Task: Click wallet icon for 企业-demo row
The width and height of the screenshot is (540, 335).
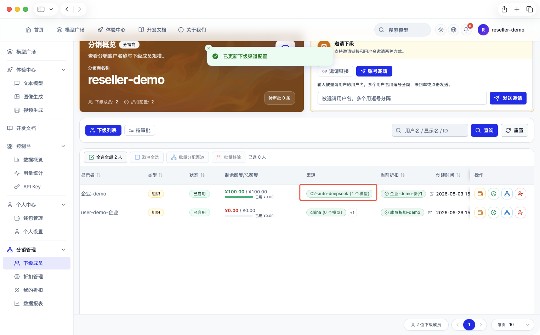Action: click(x=480, y=194)
